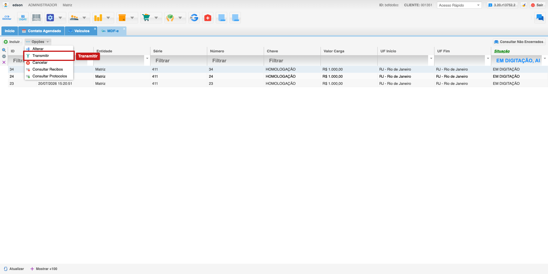Click the hands holding cube icon

point(170,18)
